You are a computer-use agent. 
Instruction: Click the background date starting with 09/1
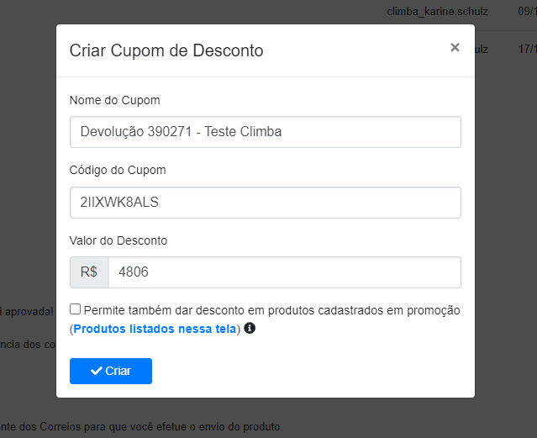pos(528,11)
